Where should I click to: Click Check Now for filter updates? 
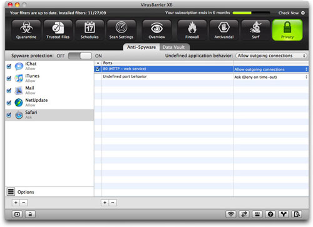pyautogui.click(x=292, y=13)
